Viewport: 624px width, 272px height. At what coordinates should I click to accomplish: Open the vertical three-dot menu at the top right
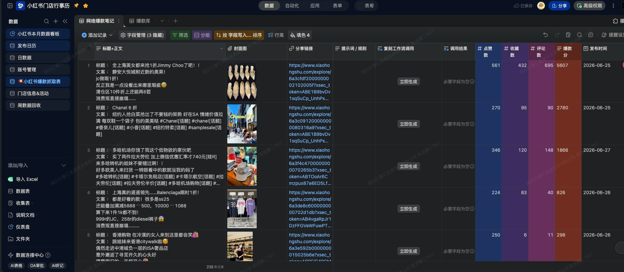pos(613,6)
